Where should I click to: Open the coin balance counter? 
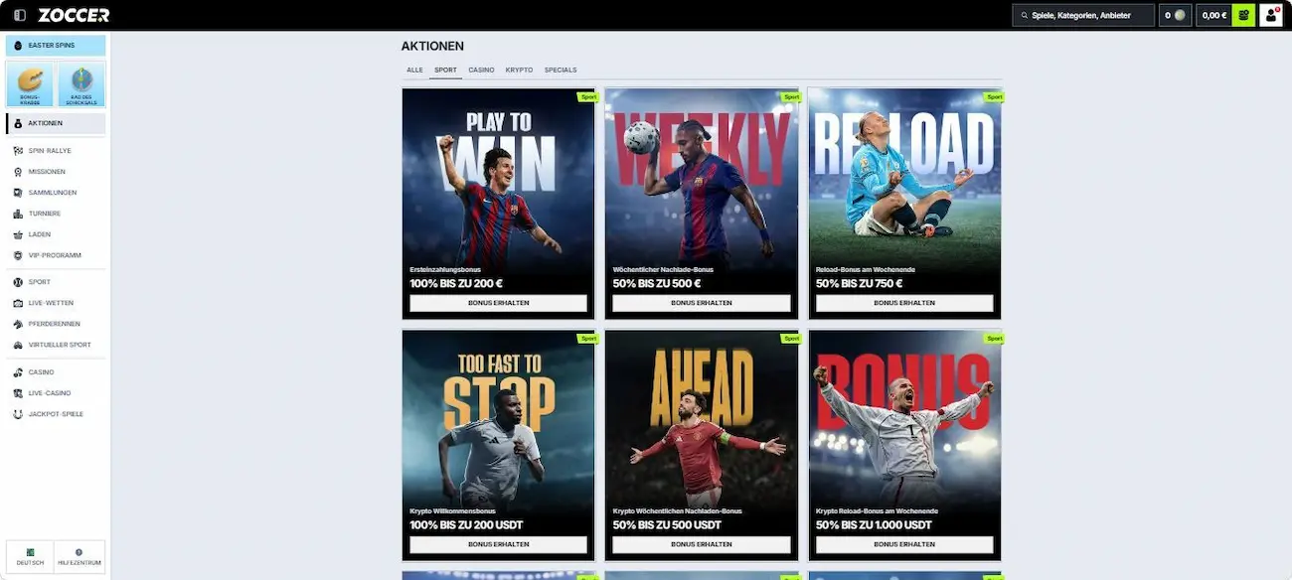pos(1175,15)
